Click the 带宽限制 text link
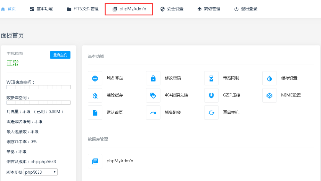The width and height of the screenshot is (321, 181). pos(231,78)
